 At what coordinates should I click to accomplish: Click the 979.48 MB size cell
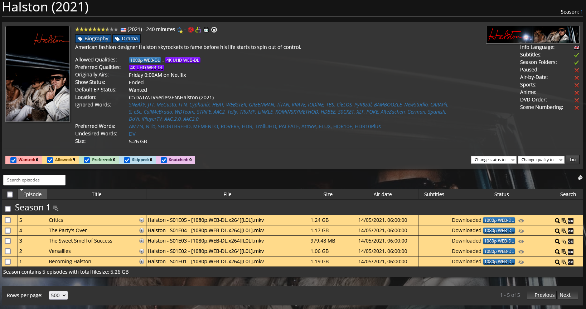point(328,241)
